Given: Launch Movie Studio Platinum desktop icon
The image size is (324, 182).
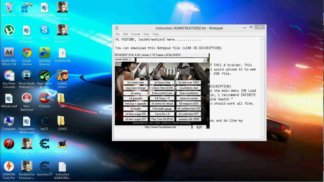Looking at the screenshot, I should point(27,79).
